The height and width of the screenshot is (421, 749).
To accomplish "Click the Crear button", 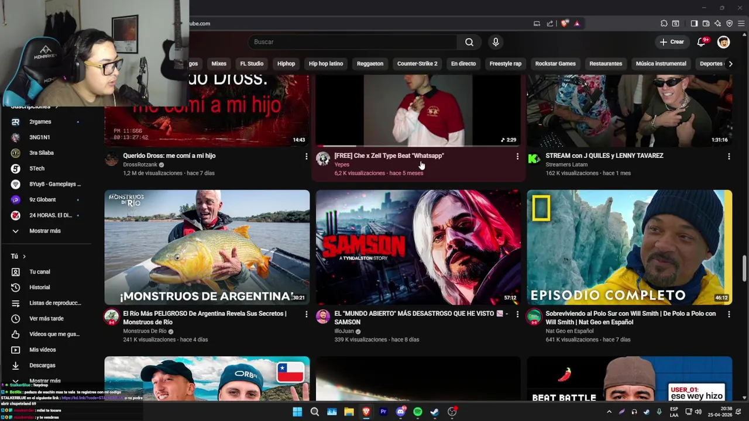I will click(672, 42).
